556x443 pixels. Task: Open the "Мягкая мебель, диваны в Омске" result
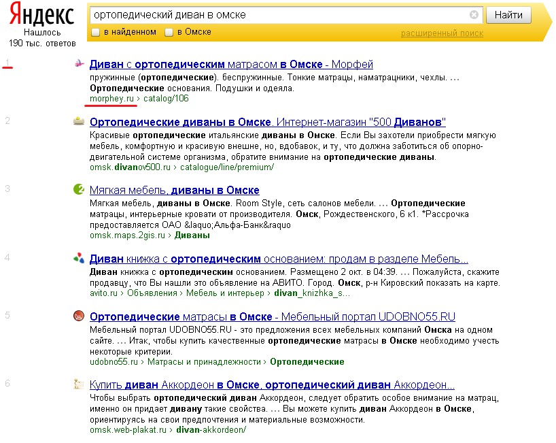175,191
